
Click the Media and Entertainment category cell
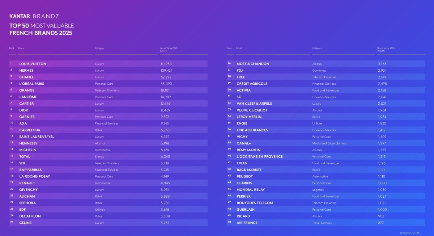pos(329,143)
